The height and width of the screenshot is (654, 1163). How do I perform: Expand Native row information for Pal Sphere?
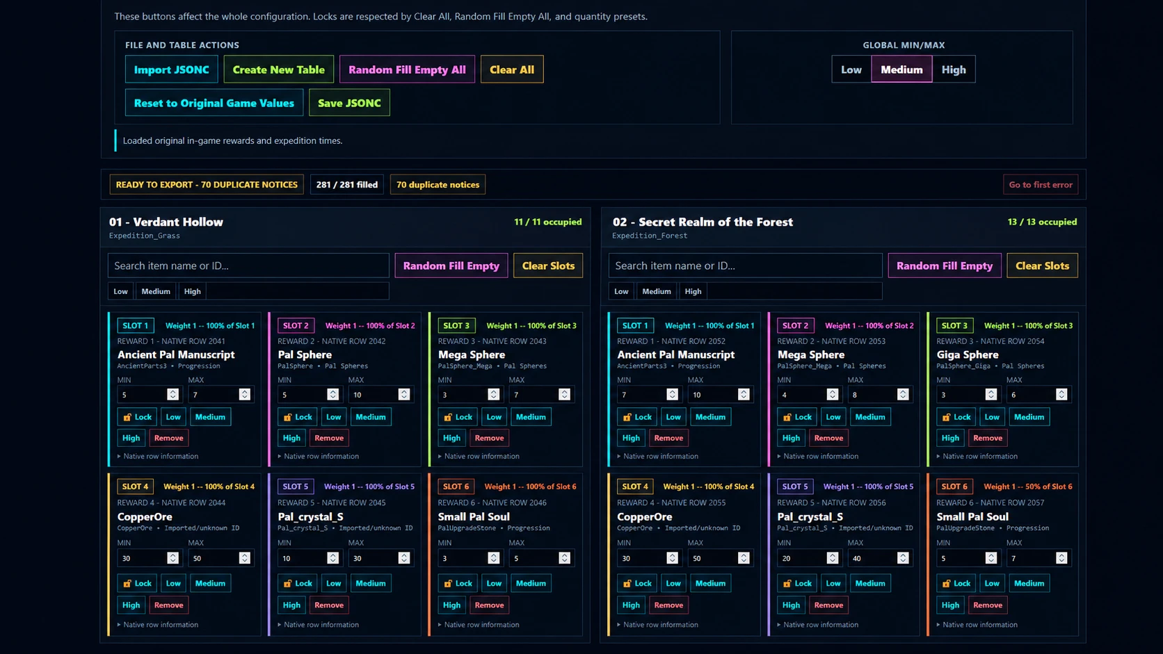click(x=319, y=457)
